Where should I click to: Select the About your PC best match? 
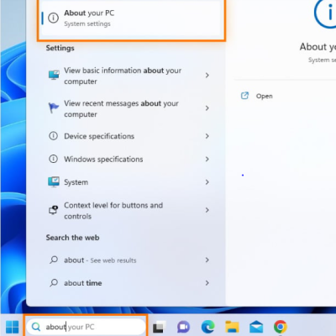(x=131, y=18)
